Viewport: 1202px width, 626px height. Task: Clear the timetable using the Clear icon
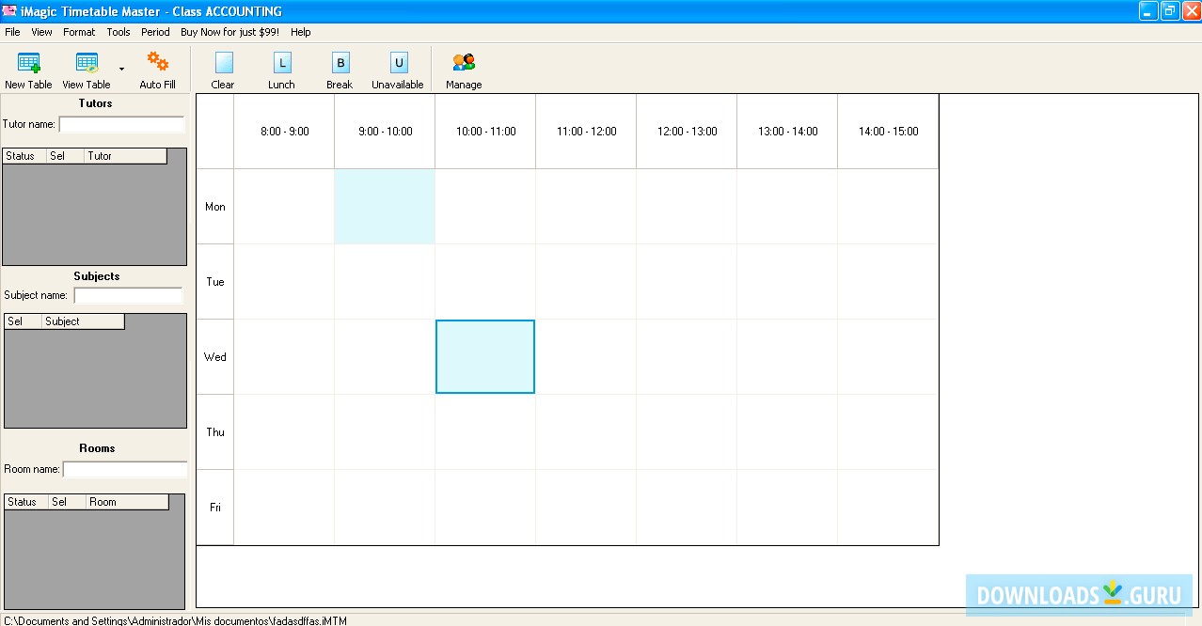[223, 64]
